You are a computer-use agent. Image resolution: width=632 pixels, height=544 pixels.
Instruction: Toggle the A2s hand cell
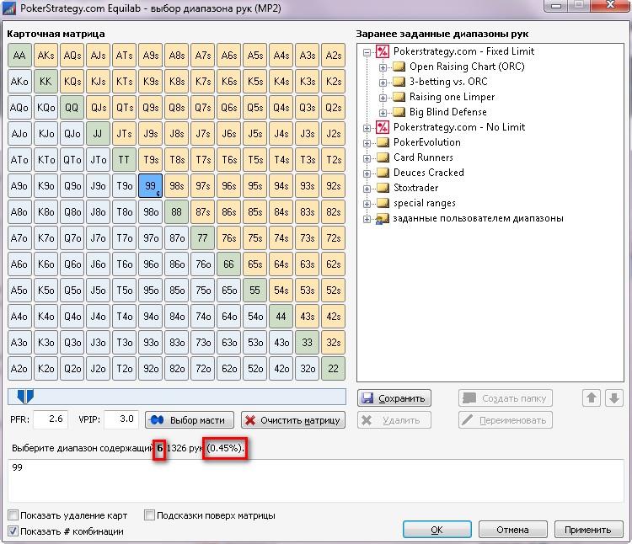coord(334,56)
